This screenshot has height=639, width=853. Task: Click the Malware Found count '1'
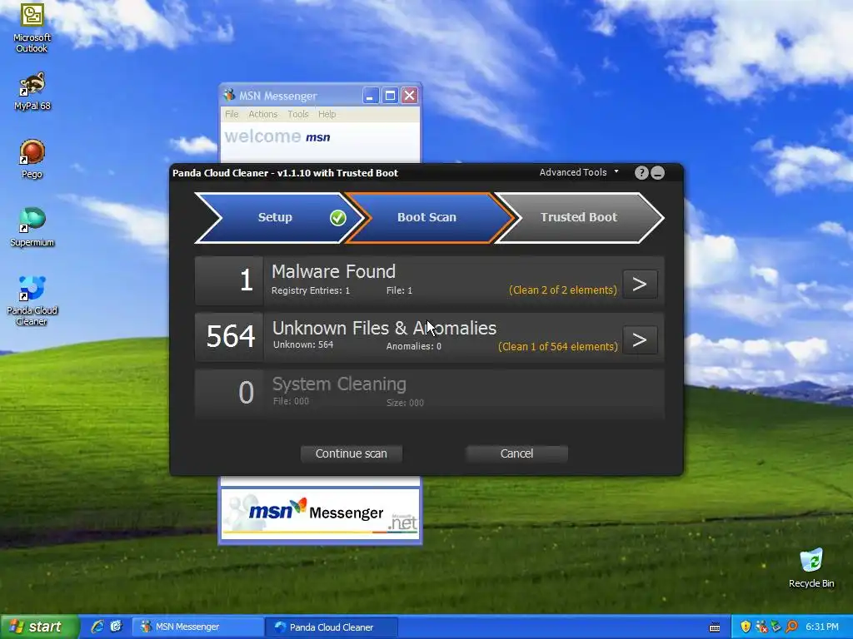pyautogui.click(x=247, y=280)
